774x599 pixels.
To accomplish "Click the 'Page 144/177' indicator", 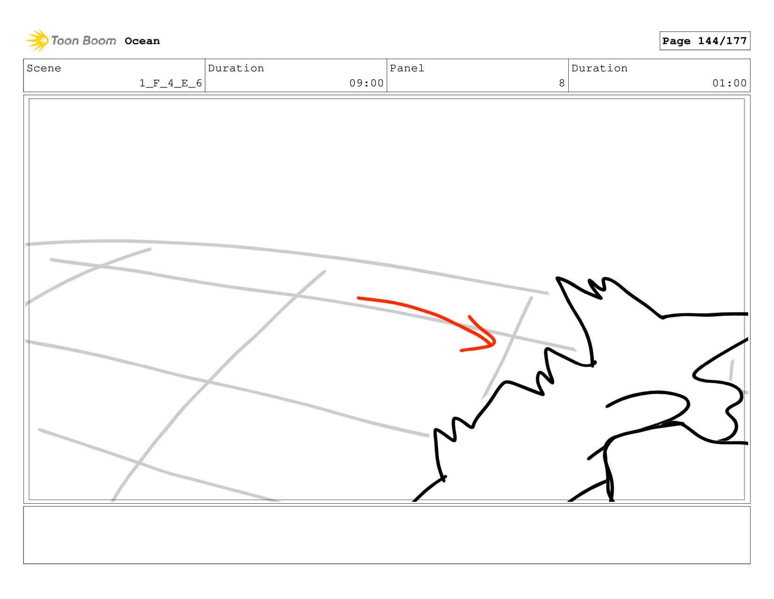I will pos(704,41).
